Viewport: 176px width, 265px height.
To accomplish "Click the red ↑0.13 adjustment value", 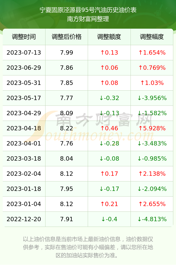I will (109, 52).
